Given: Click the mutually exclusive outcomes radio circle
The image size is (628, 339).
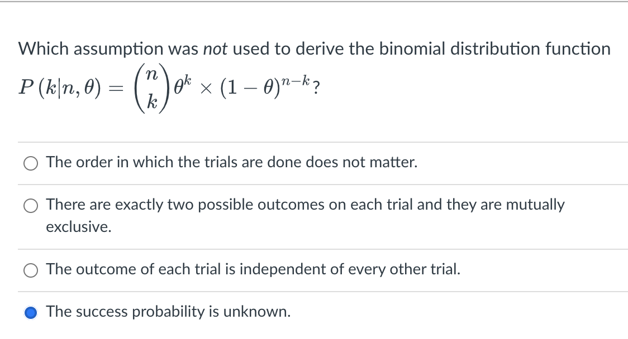Looking at the screenshot, I should click(31, 205).
